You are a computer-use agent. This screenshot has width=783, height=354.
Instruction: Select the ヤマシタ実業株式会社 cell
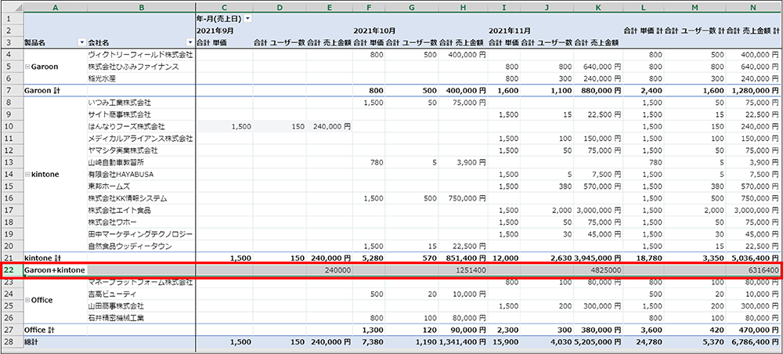(x=141, y=150)
